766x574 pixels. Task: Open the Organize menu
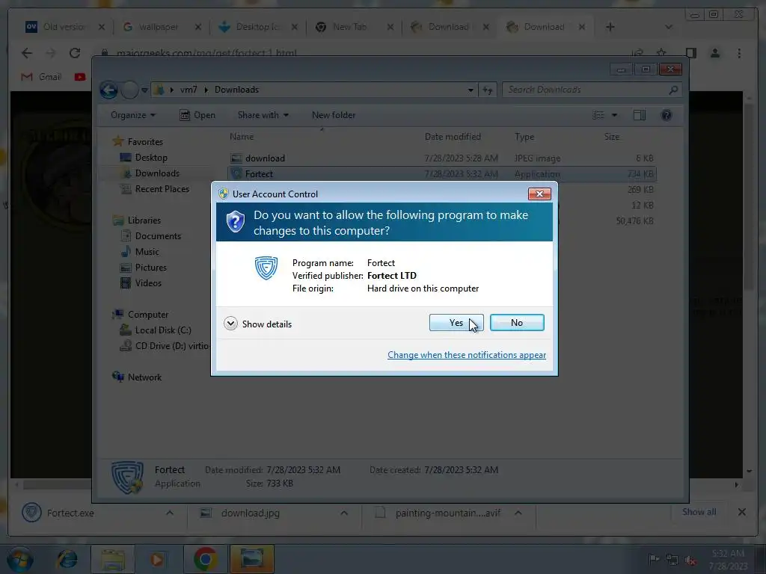click(133, 115)
